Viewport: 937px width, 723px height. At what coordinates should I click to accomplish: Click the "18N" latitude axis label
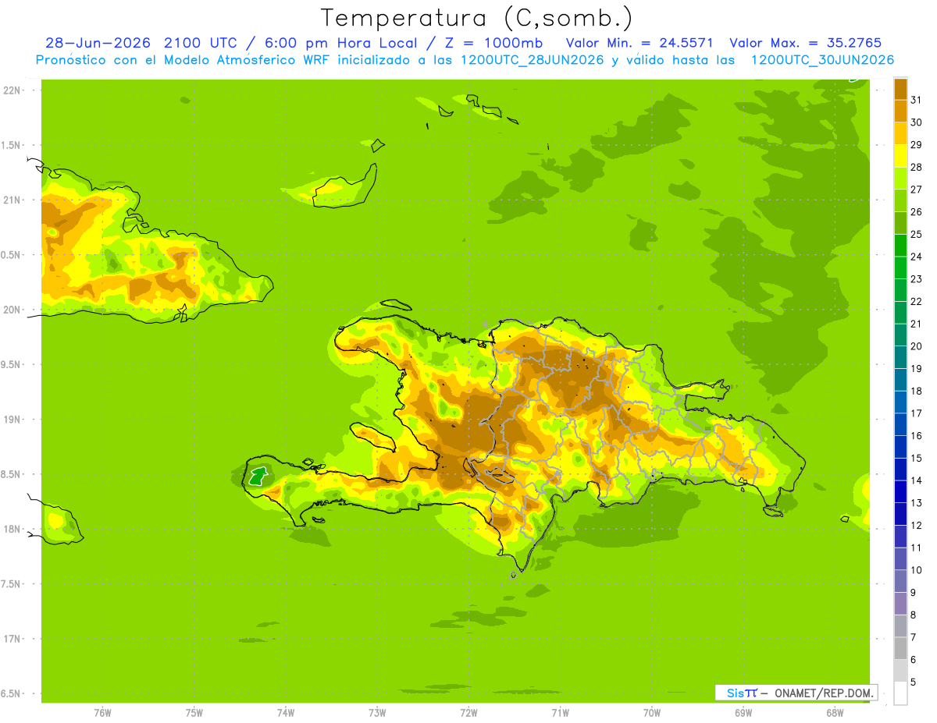(12, 529)
